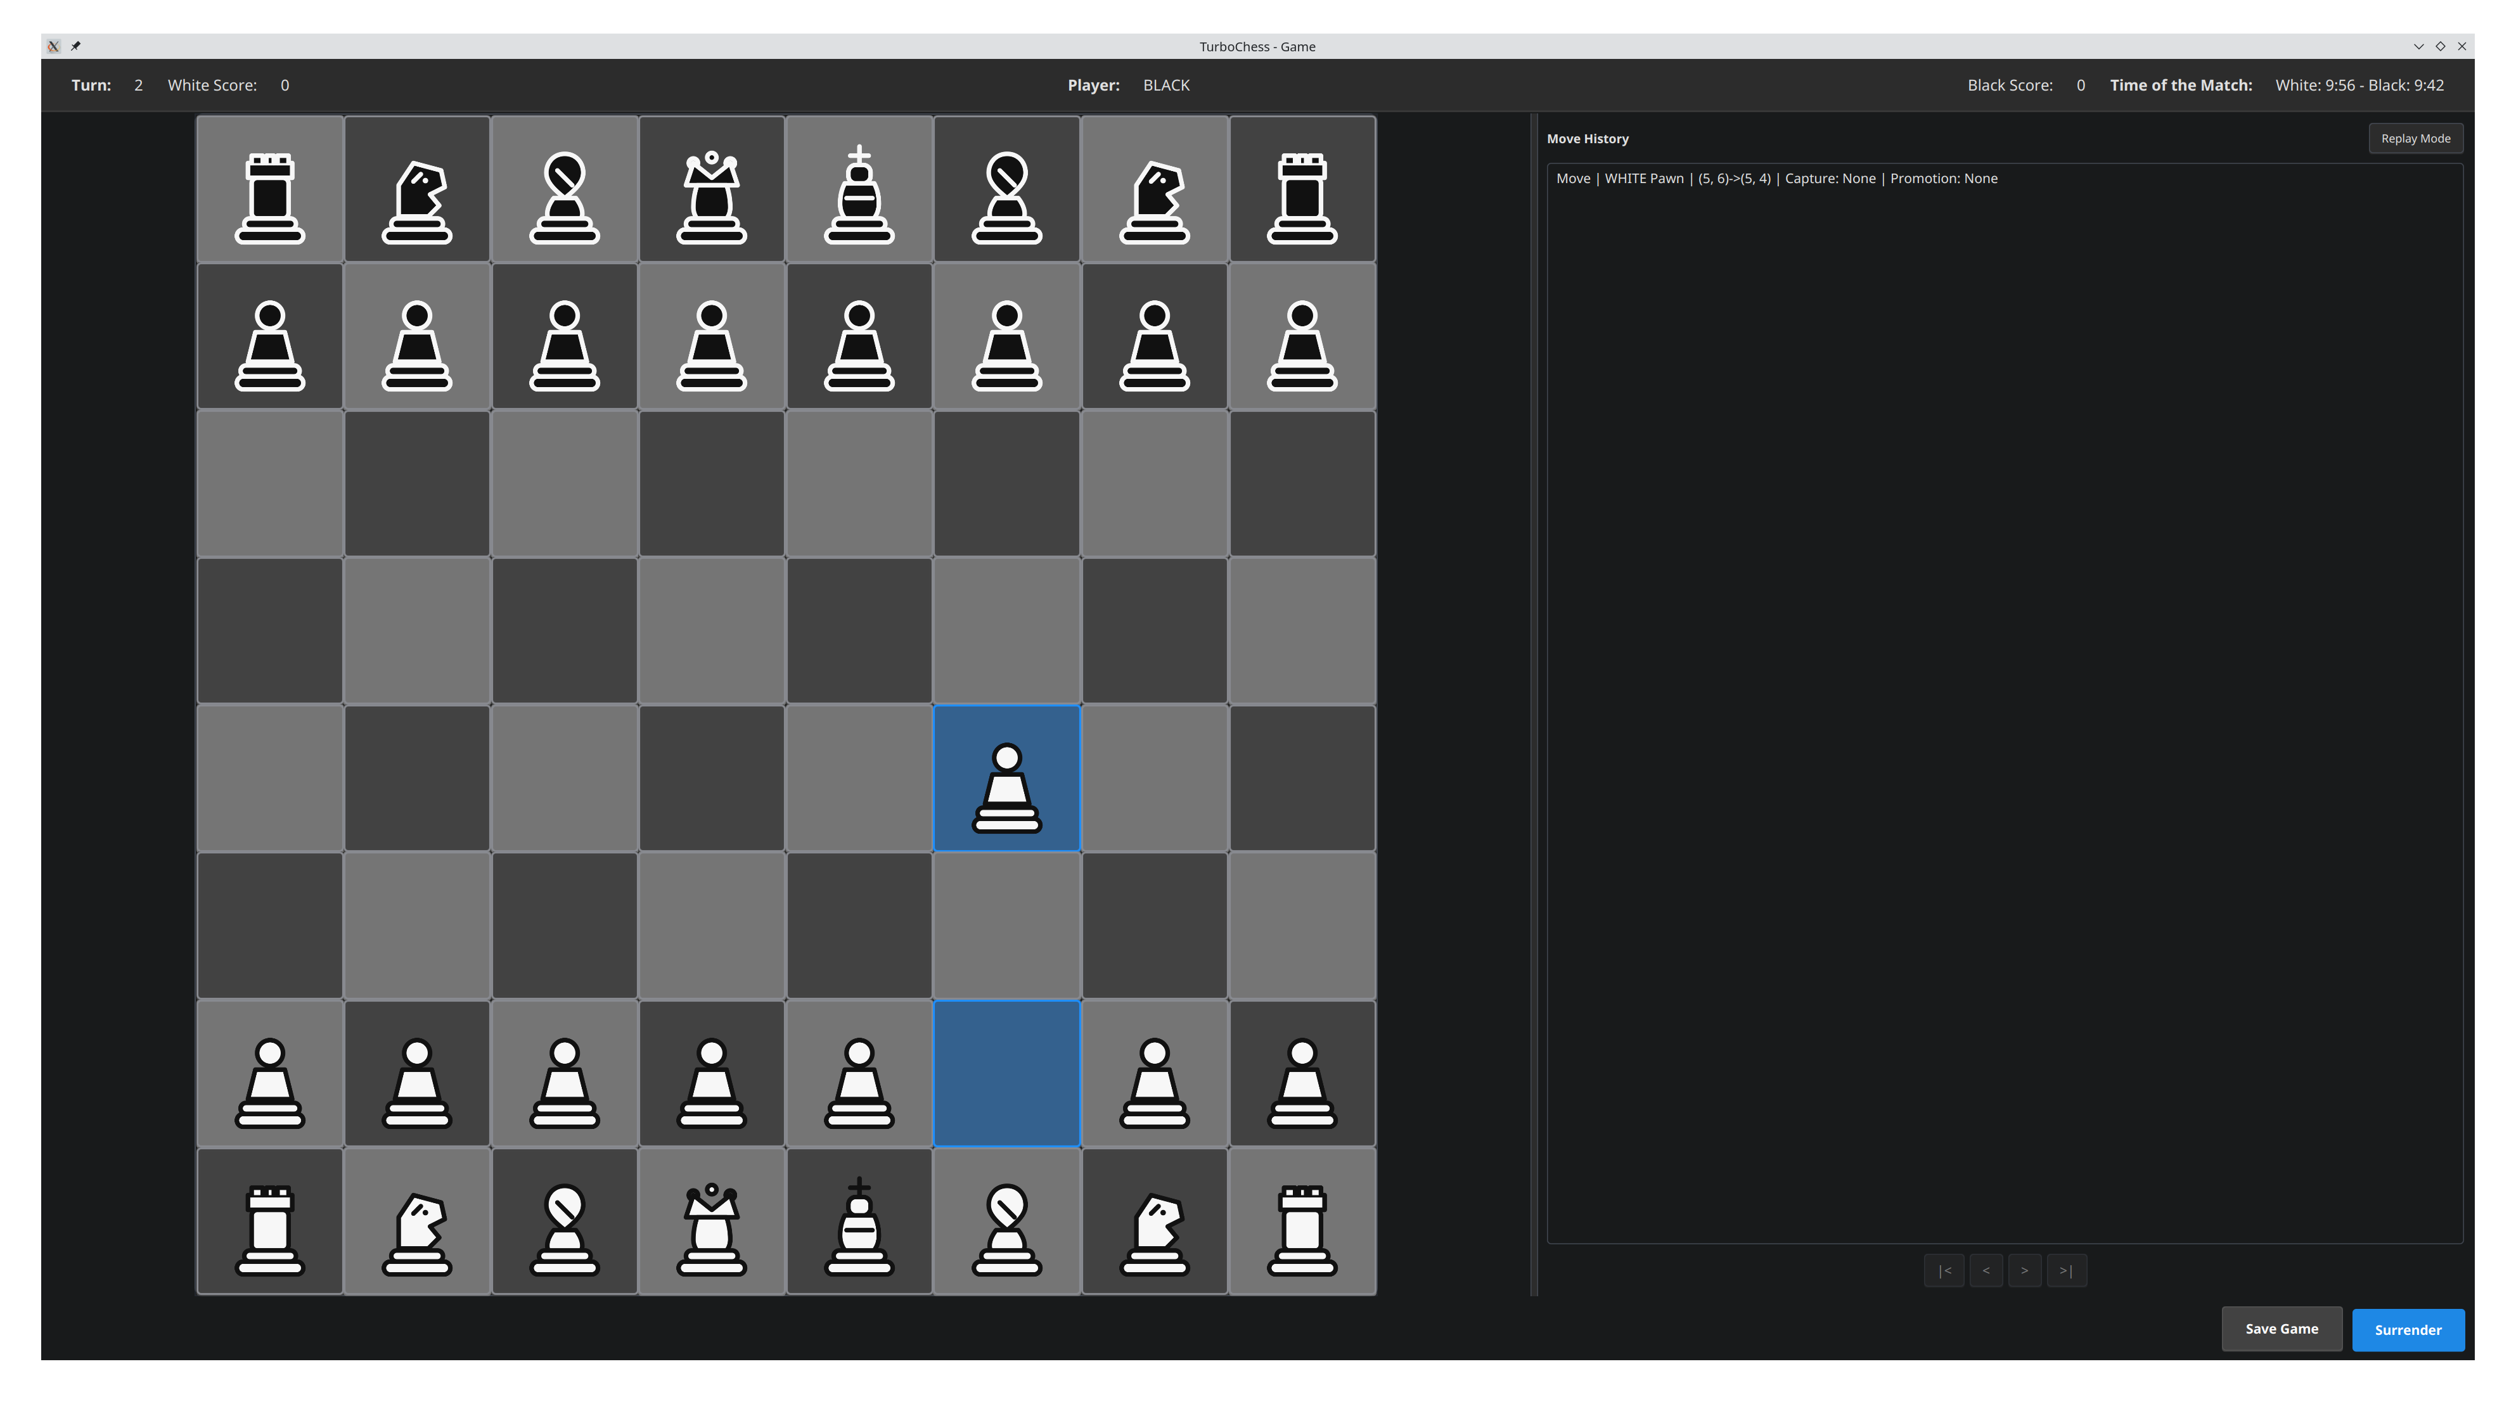Select the WHITE Pawn move entry in Move History
Viewport: 2516px width, 1409px height.
click(1776, 178)
